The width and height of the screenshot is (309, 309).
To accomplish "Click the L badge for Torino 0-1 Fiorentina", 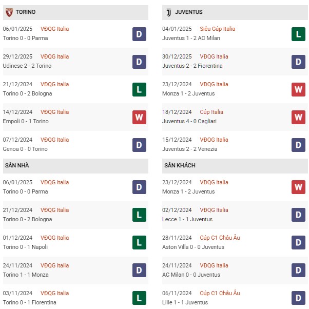I will pos(139,298).
